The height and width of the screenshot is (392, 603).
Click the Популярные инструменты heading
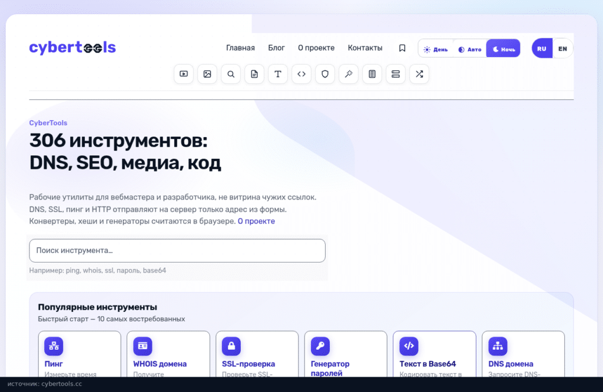click(x=97, y=307)
